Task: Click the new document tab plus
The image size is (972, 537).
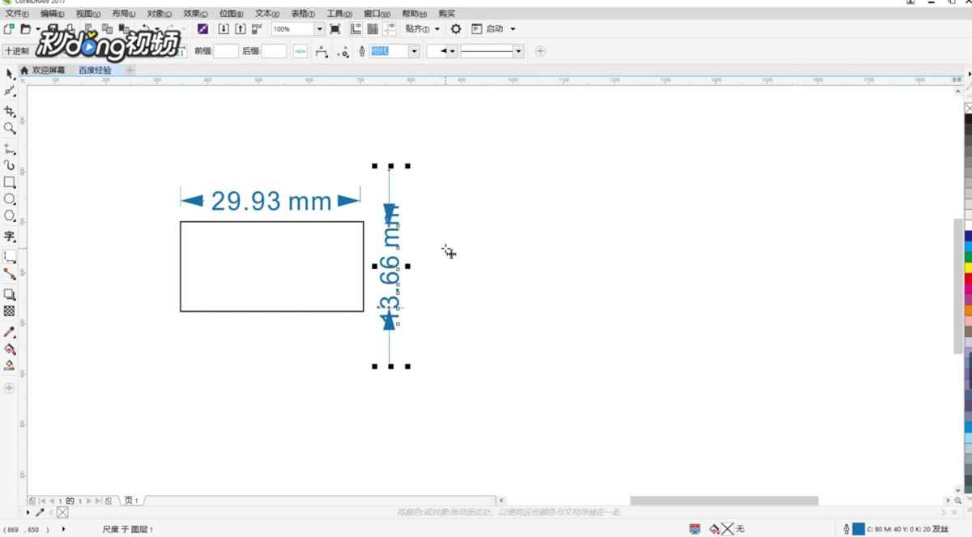Action: pos(130,70)
